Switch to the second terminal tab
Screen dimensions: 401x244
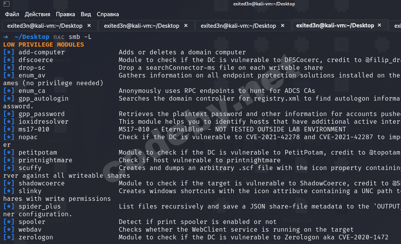(x=142, y=26)
